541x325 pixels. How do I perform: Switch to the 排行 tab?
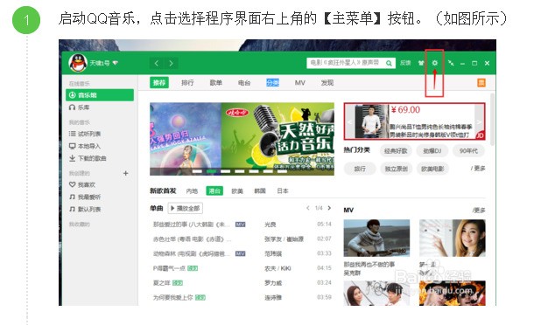(187, 83)
